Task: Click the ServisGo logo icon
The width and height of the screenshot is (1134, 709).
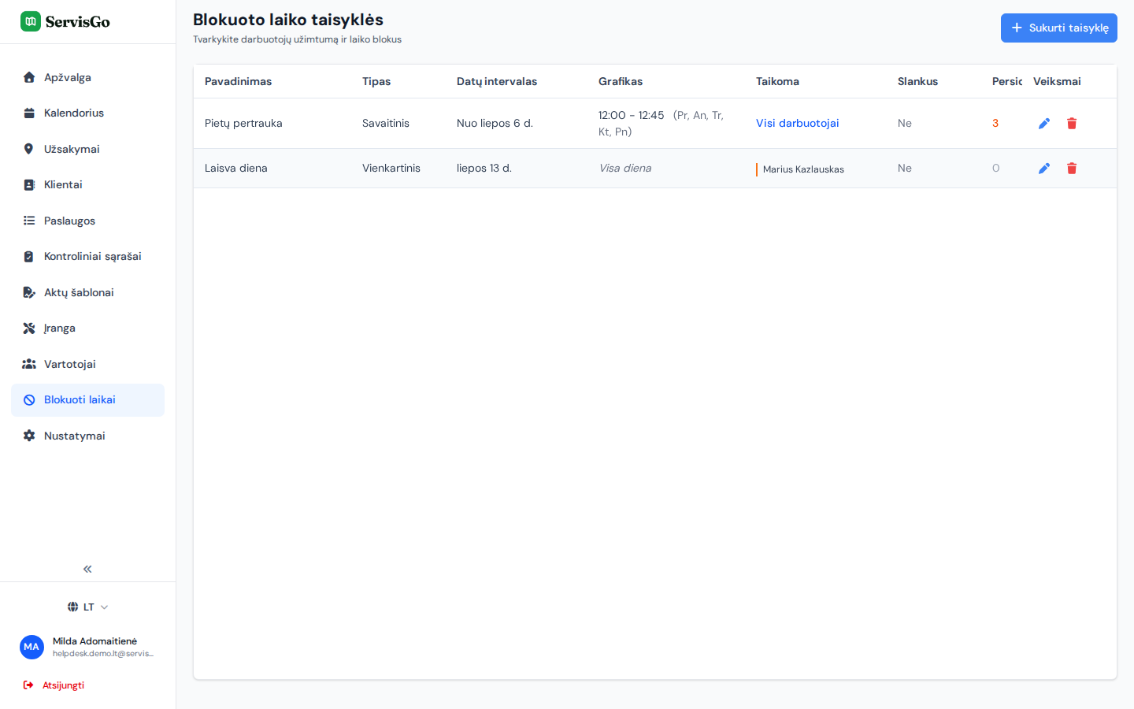Action: pos(31,21)
